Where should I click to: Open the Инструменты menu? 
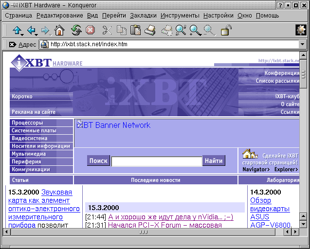pos(180,16)
